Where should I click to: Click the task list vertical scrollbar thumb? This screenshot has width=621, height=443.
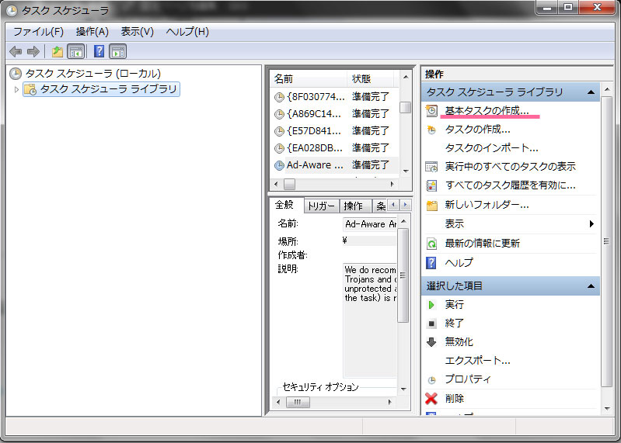tap(405, 108)
